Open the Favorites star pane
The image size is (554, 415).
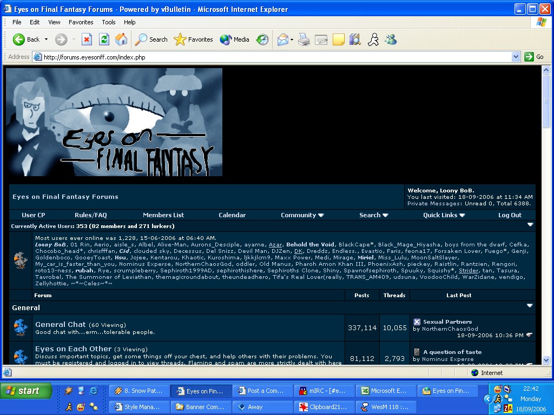click(x=193, y=39)
